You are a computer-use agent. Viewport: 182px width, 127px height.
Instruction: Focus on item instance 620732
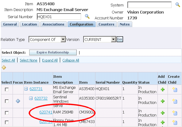(18, 101)
